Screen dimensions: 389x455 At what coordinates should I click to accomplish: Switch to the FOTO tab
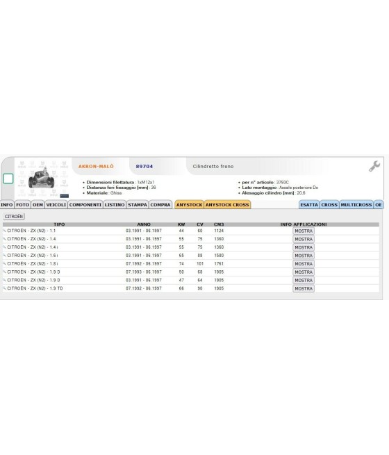(x=22, y=204)
